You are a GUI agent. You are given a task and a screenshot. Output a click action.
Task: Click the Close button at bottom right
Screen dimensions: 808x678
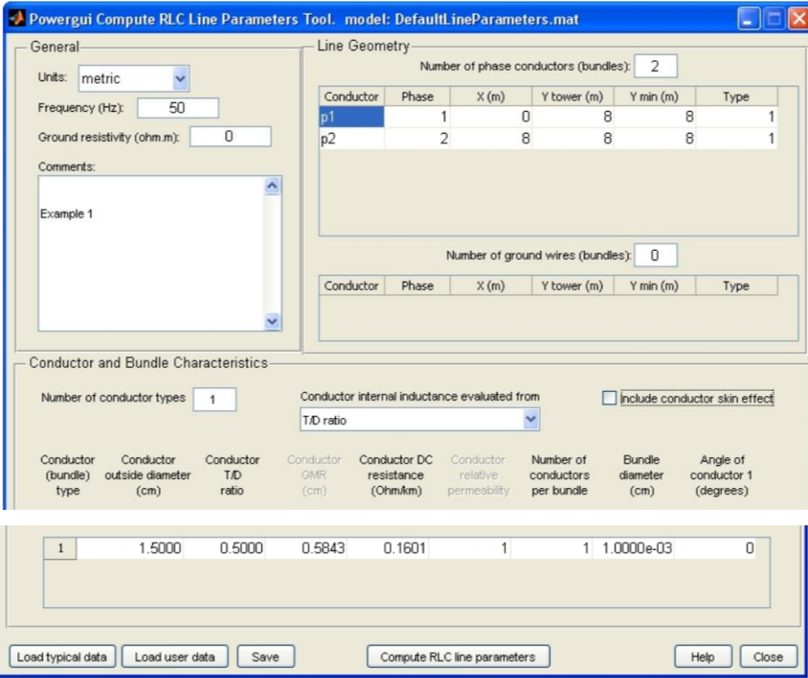(770, 653)
